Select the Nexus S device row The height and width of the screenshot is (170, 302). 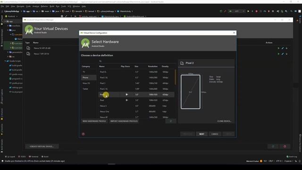pos(136,106)
